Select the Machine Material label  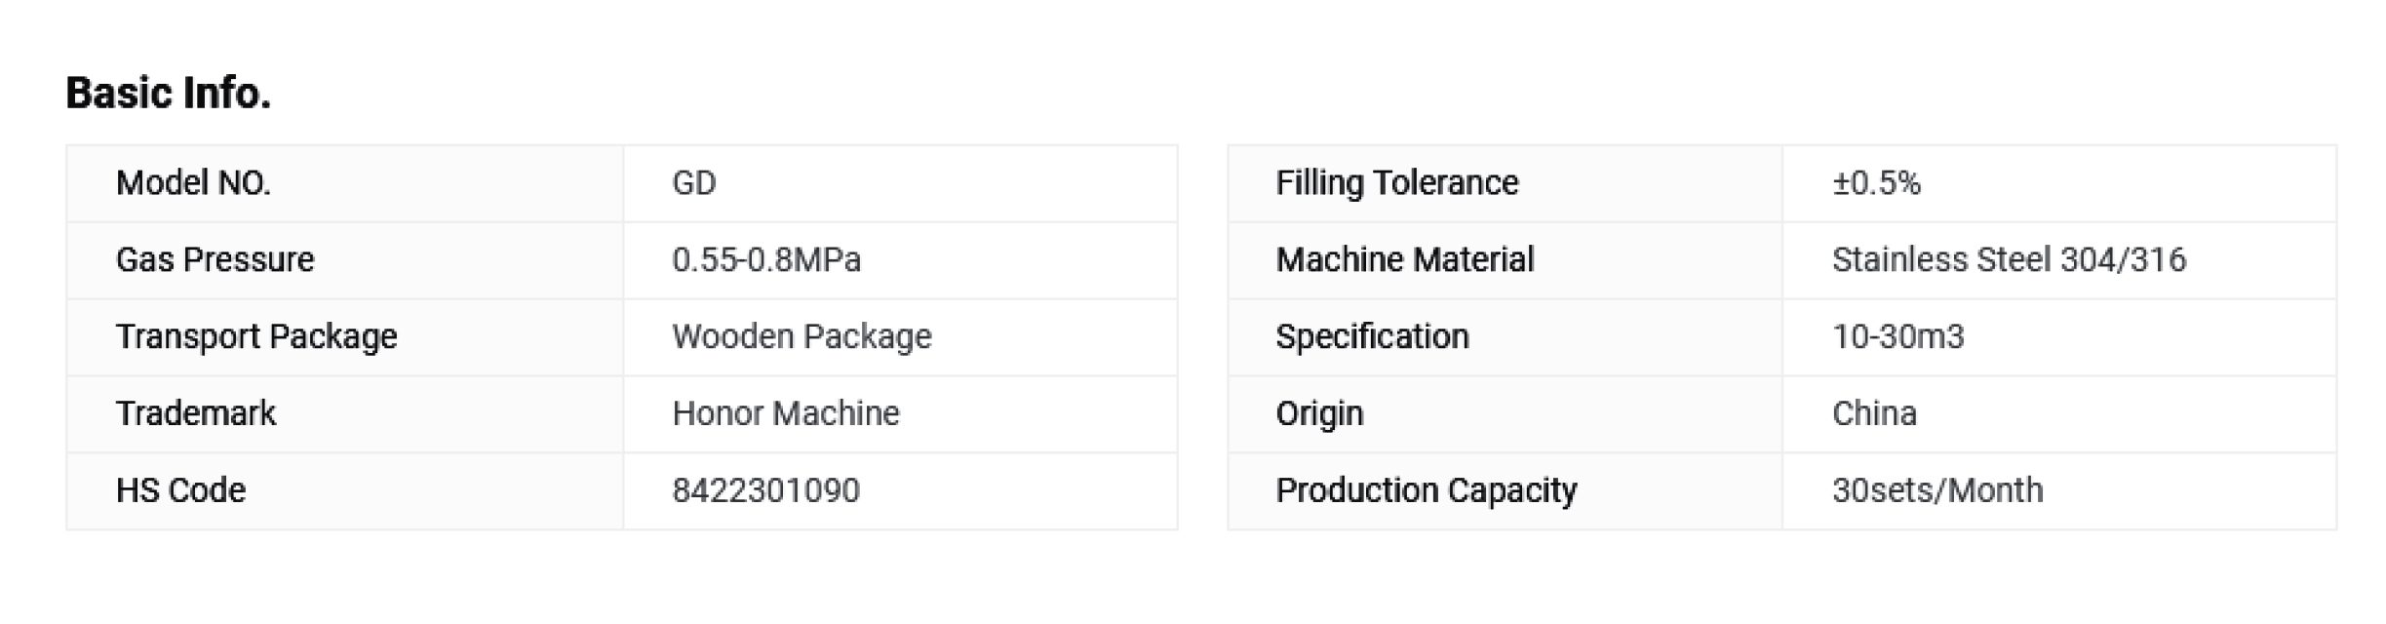pos(1405,260)
